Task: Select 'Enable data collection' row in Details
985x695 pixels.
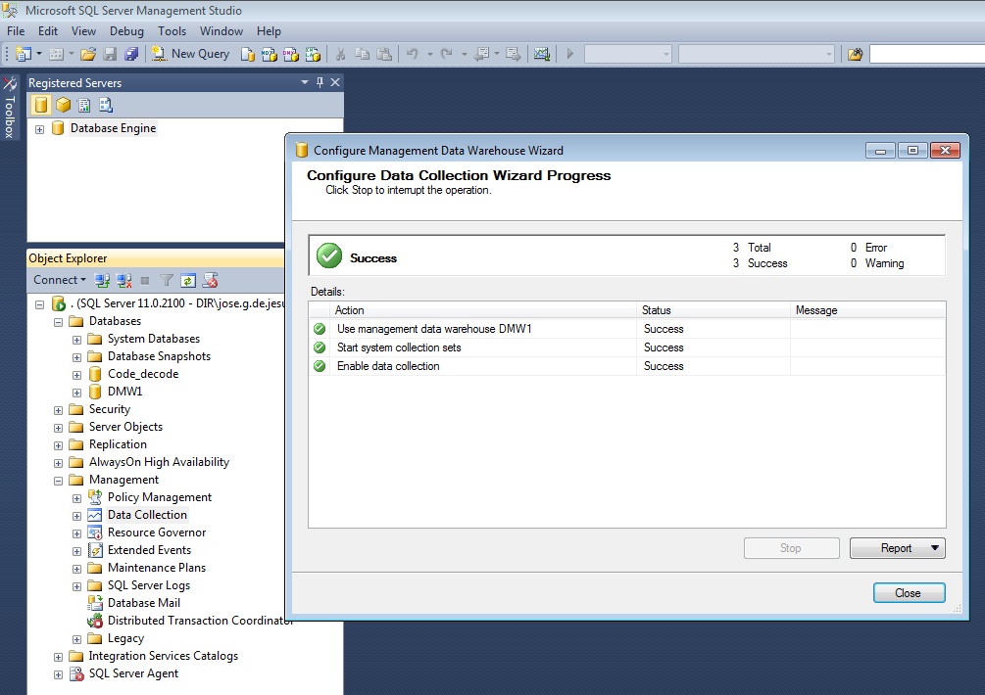Action: point(627,366)
